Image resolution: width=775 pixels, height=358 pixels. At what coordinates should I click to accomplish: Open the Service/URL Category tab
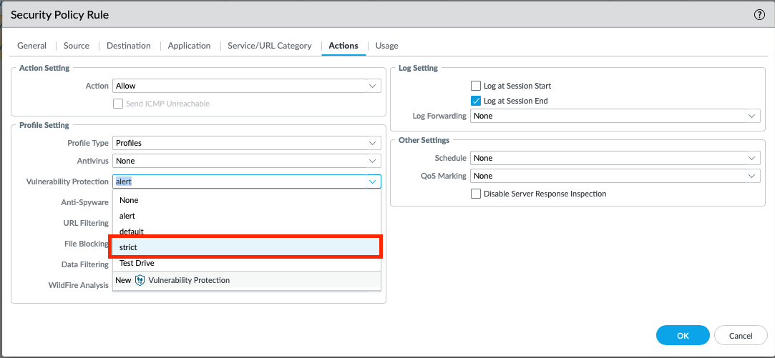coord(269,46)
